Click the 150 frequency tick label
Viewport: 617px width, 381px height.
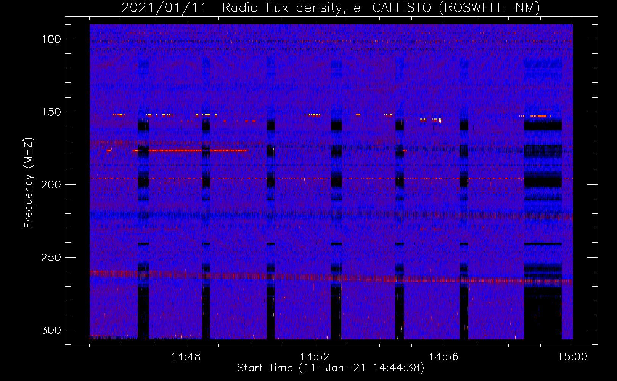pyautogui.click(x=51, y=112)
